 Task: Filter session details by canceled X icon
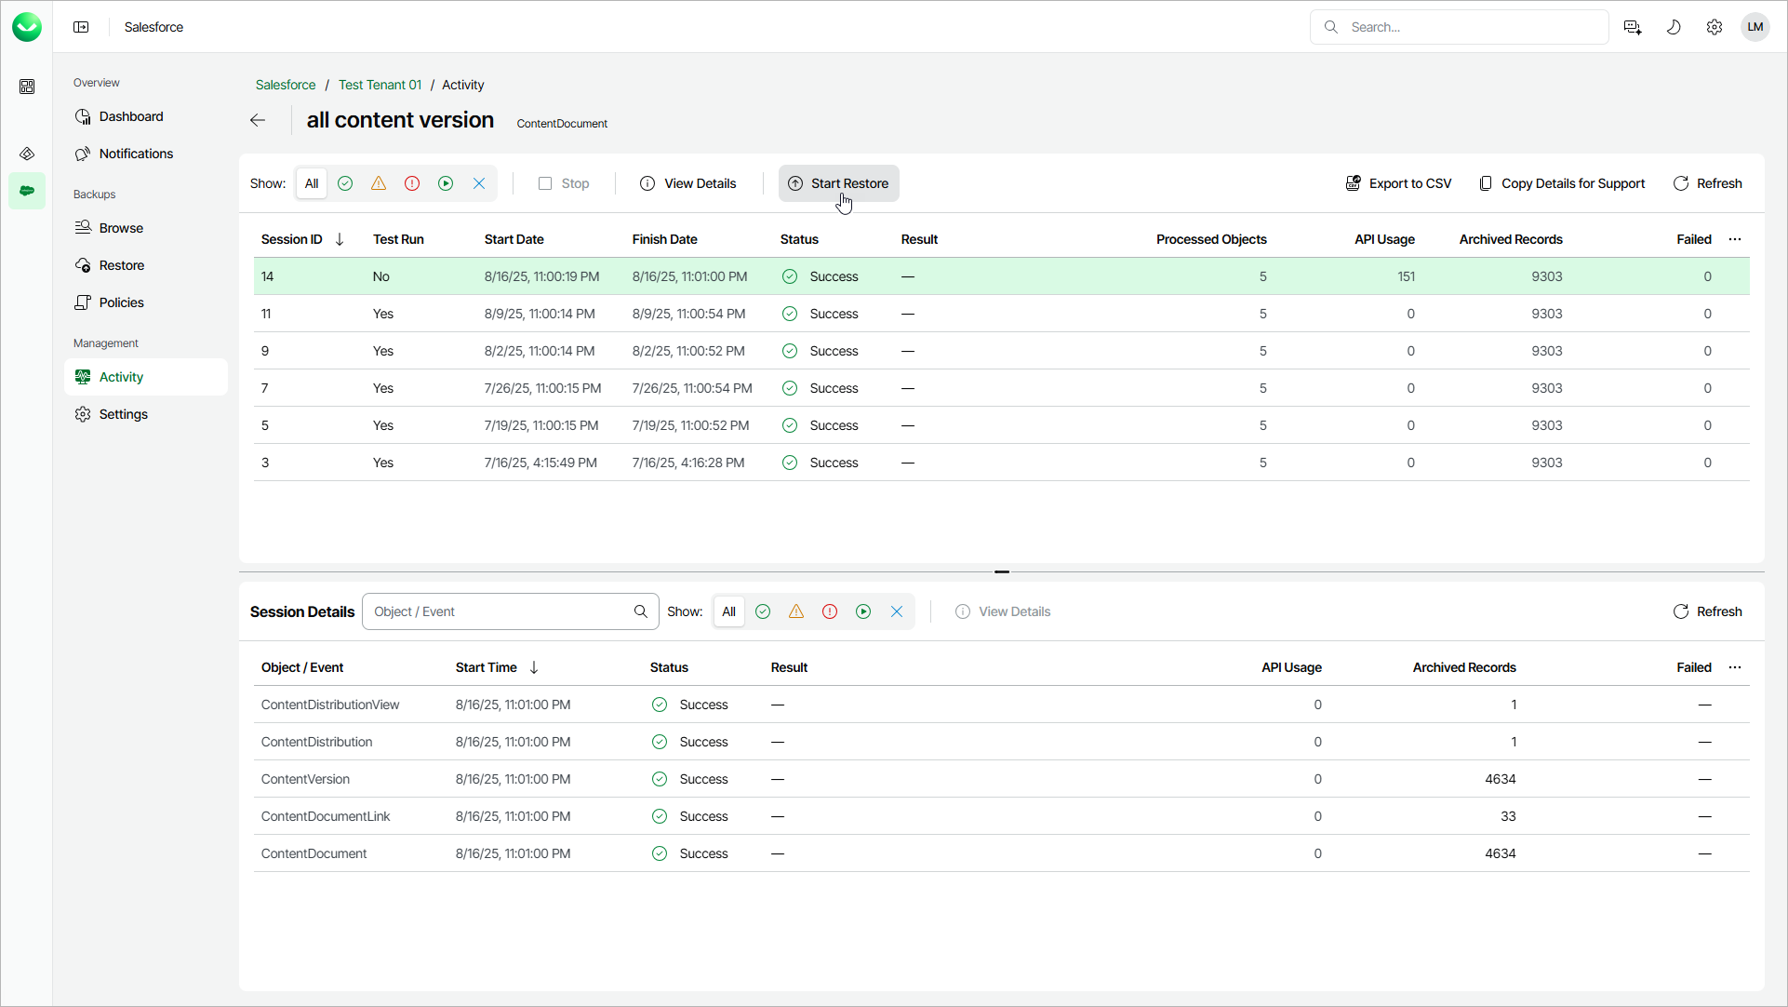tap(897, 611)
